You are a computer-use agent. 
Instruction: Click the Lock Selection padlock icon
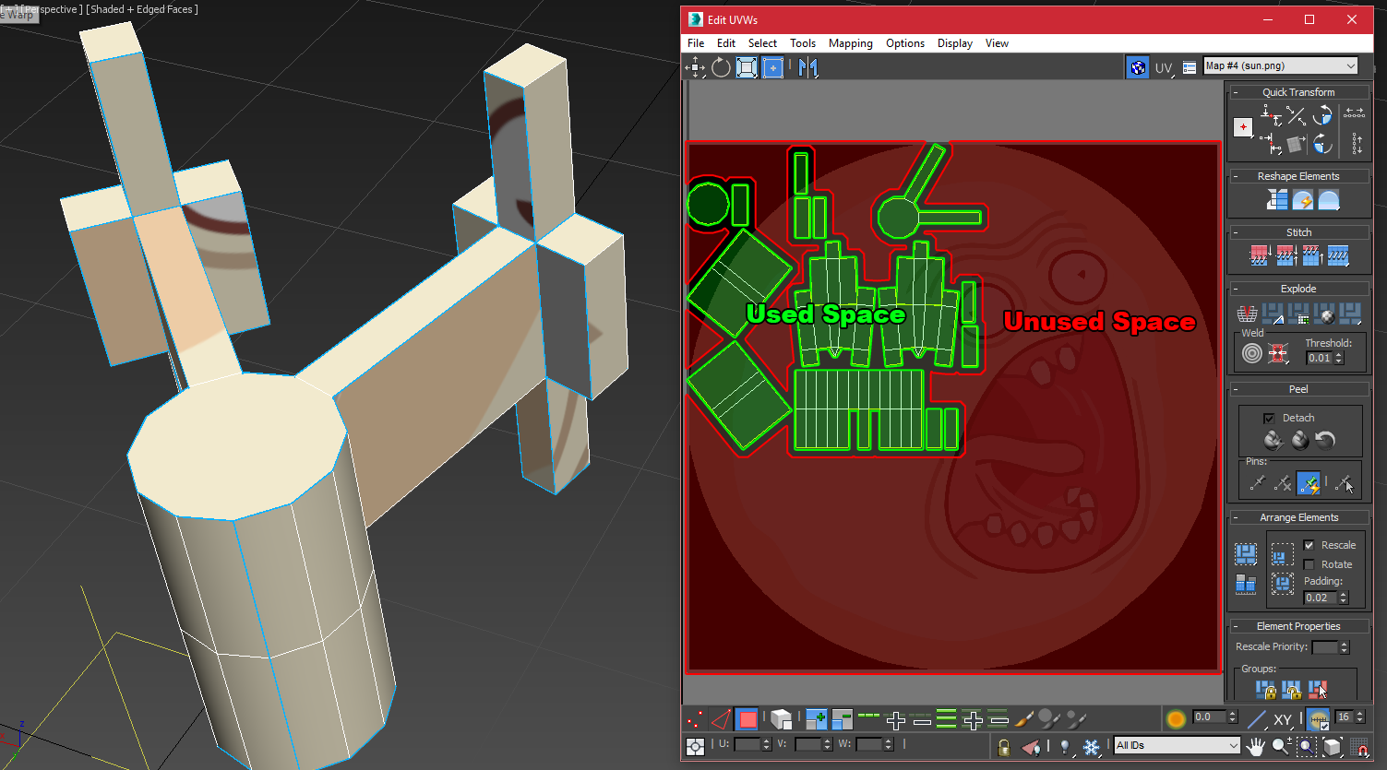point(1004,746)
